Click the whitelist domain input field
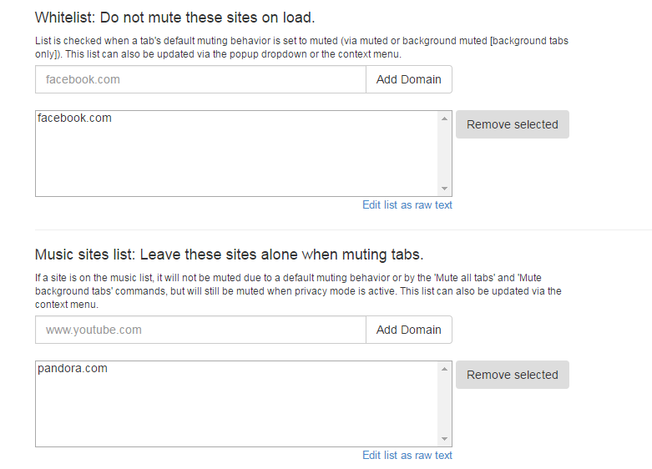Screen dimensions: 652x469 (x=200, y=79)
